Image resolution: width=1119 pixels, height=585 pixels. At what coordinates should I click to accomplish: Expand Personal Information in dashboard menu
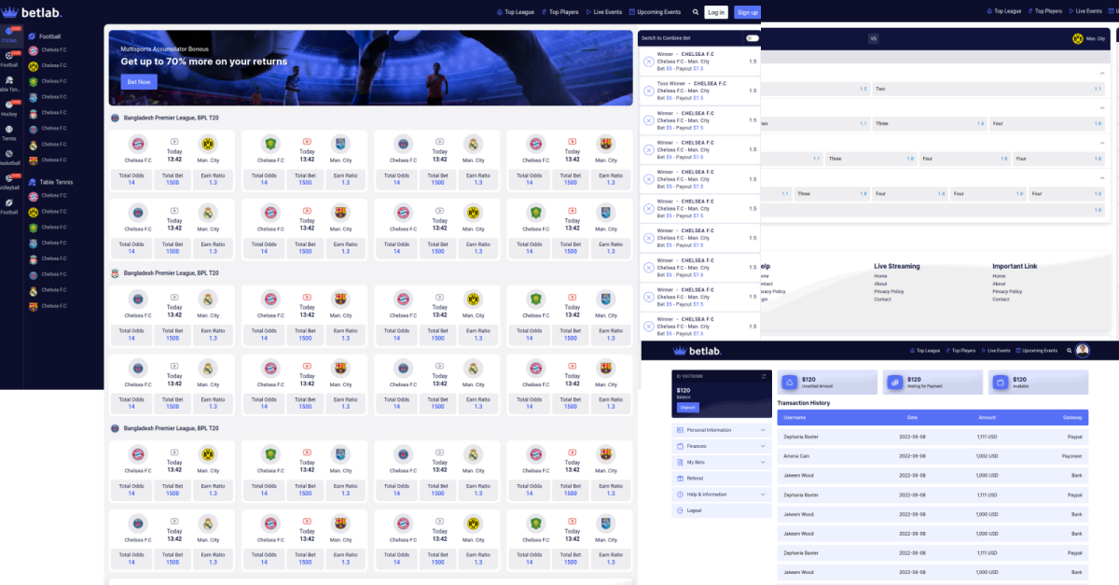click(x=722, y=430)
